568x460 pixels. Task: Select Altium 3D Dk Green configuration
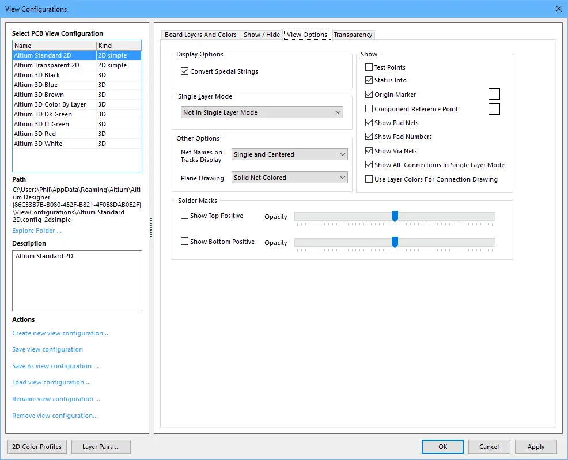(77, 114)
